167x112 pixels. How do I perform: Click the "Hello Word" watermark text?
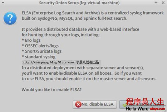(x=137, y=109)
